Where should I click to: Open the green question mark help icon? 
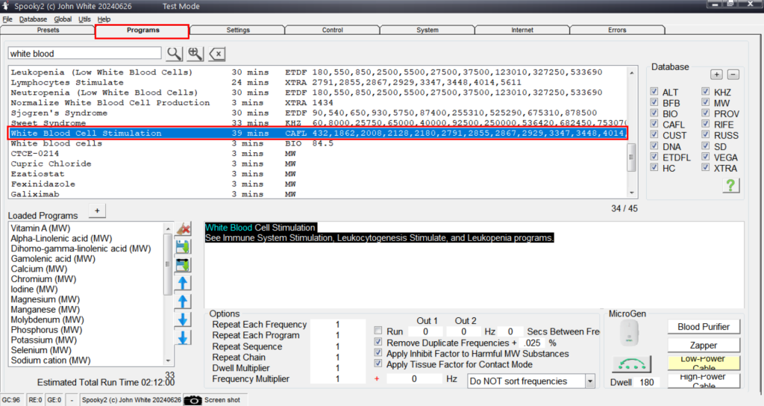[730, 186]
